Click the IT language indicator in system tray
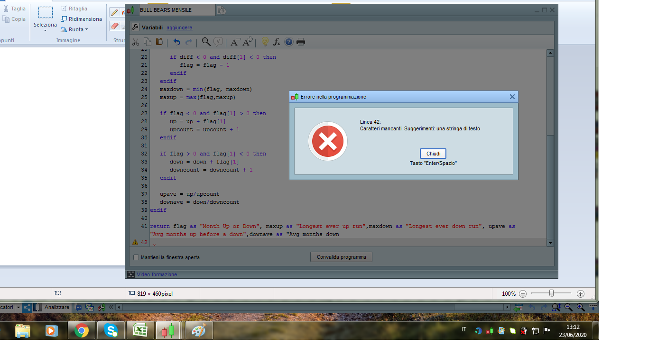The width and height of the screenshot is (648, 364). tap(464, 329)
